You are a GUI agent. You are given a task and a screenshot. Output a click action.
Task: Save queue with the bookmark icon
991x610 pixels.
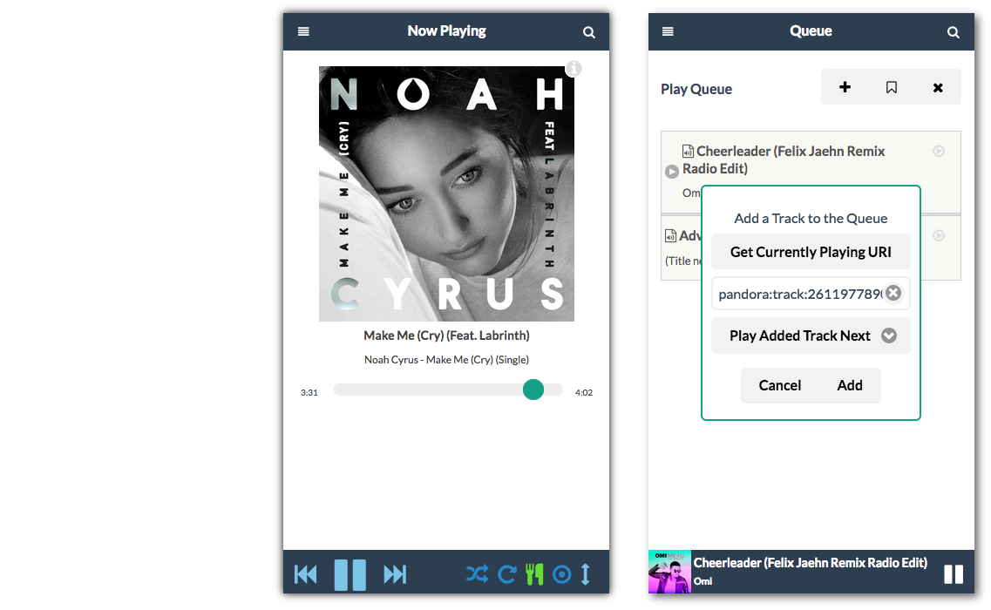pos(891,87)
